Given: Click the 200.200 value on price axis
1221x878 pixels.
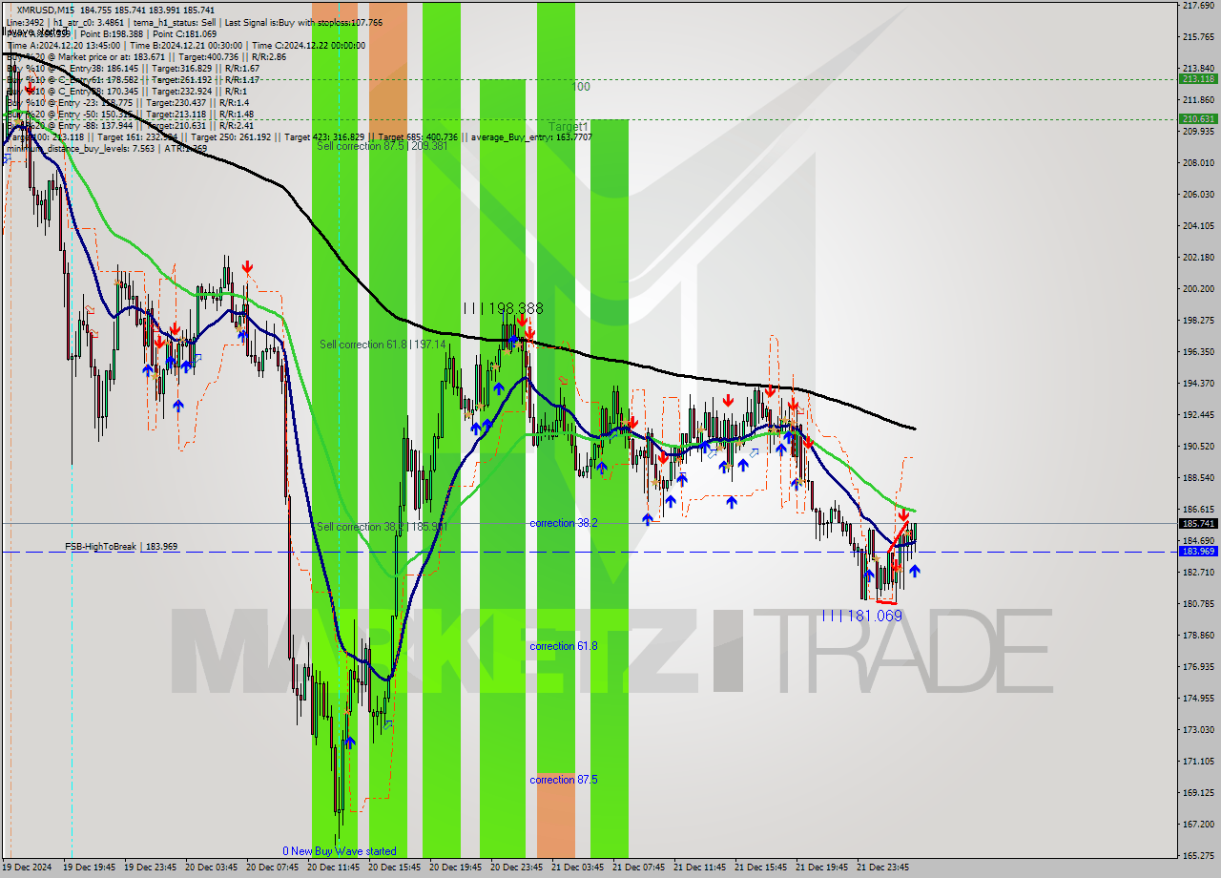Looking at the screenshot, I should point(1198,288).
